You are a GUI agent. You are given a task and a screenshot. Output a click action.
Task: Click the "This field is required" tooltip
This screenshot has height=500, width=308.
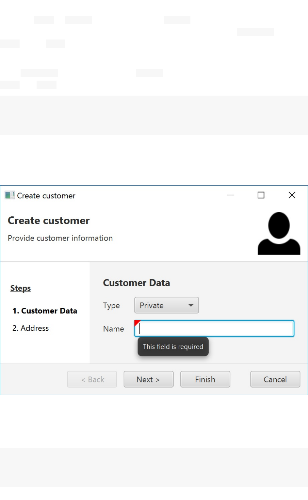173,347
